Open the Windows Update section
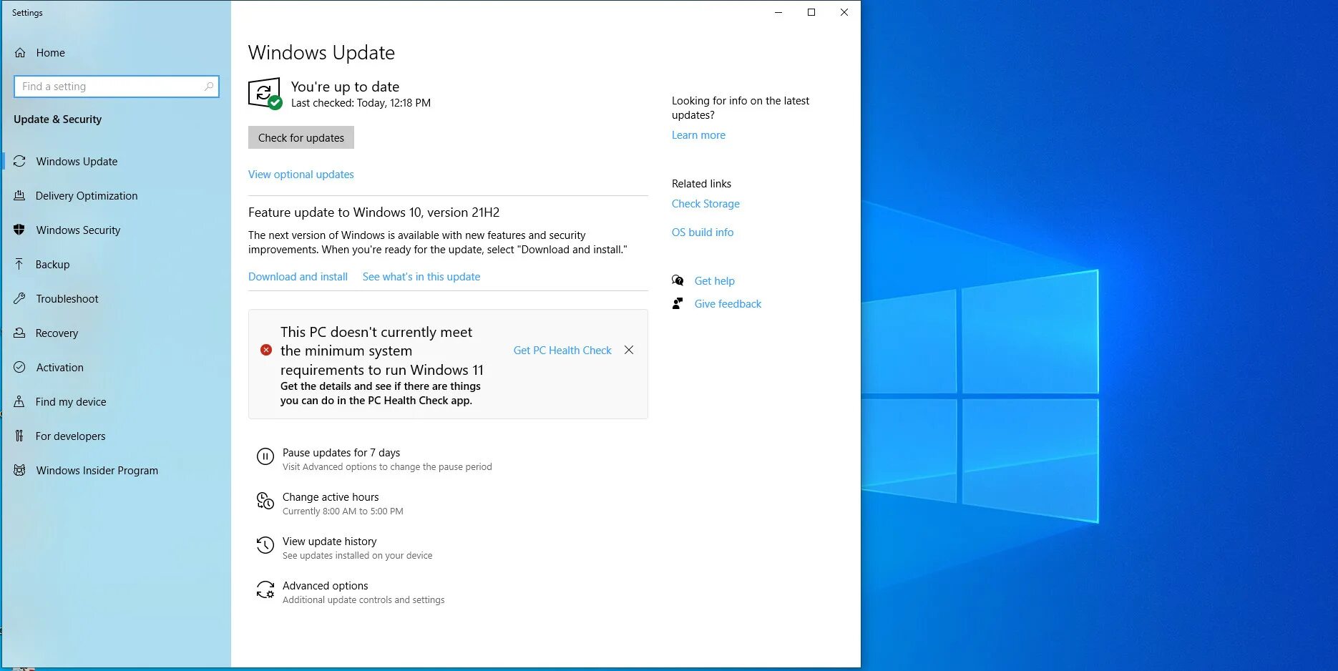This screenshot has width=1338, height=671. click(x=77, y=162)
